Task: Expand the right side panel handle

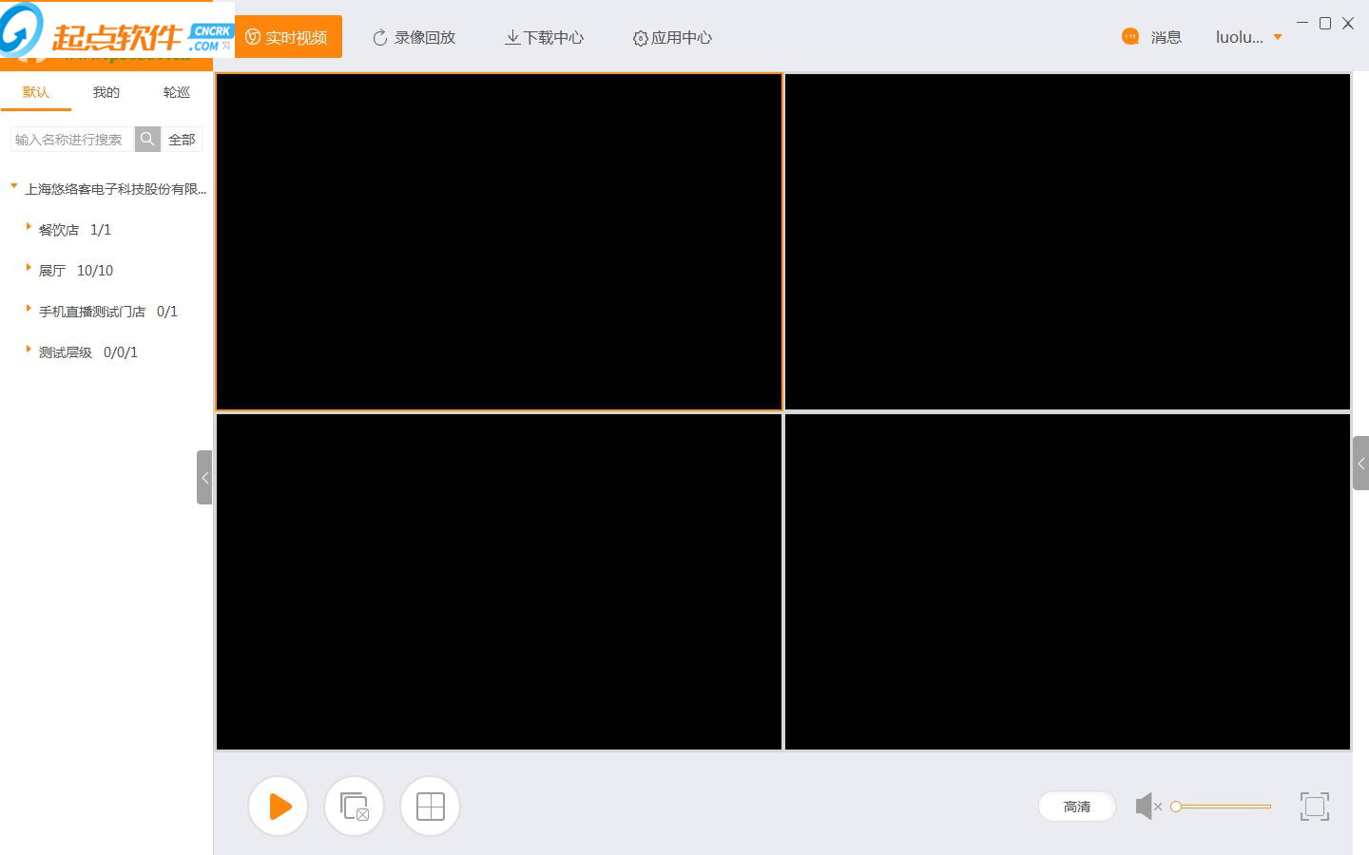Action: [1360, 464]
